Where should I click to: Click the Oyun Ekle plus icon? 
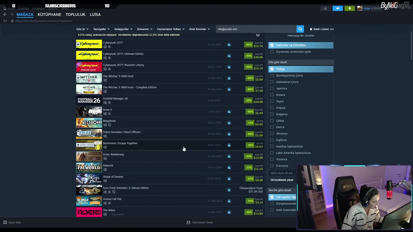[5, 222]
